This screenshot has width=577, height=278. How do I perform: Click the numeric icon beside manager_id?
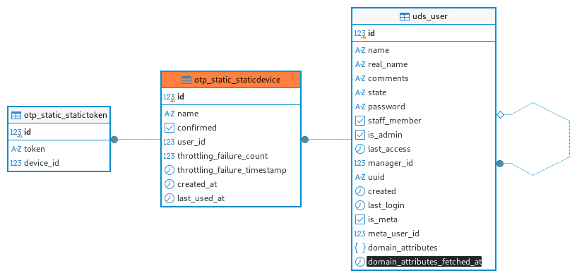coord(360,163)
